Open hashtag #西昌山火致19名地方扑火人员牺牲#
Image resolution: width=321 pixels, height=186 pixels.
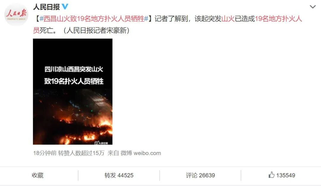click(x=94, y=19)
